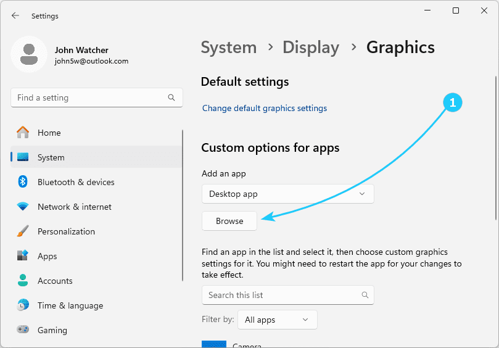Click the John Watcher profile avatar

28,54
